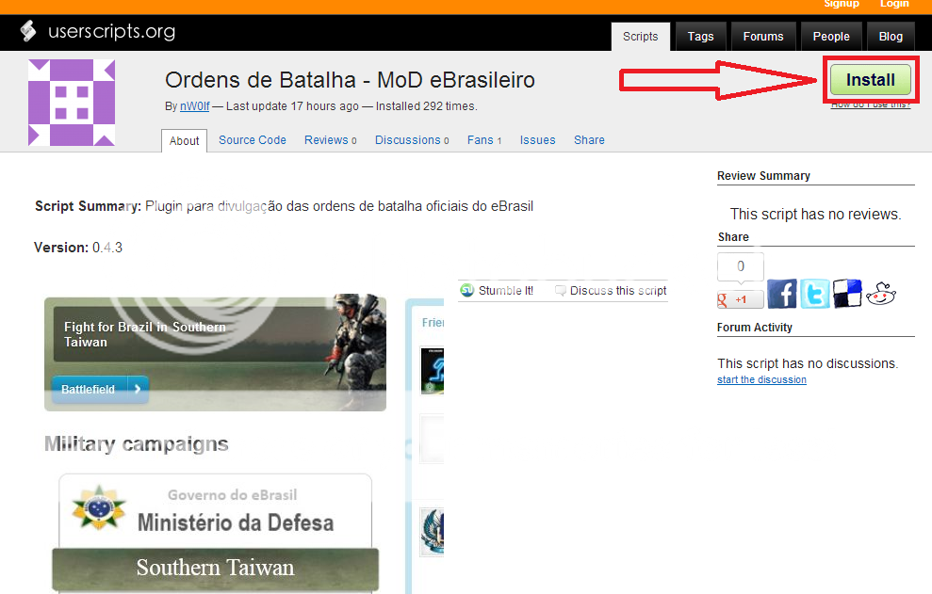Open author nW0lf's profile

click(x=195, y=106)
